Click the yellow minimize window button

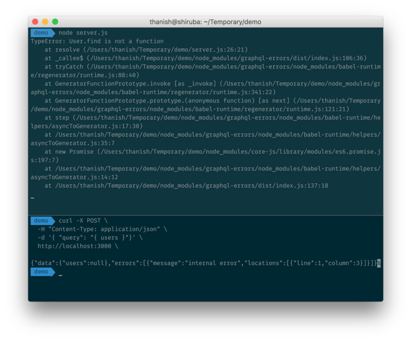click(x=45, y=22)
